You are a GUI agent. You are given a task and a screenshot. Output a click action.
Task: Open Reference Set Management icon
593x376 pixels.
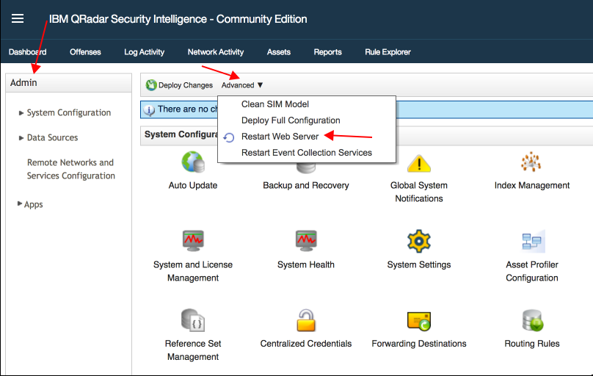coord(193,320)
